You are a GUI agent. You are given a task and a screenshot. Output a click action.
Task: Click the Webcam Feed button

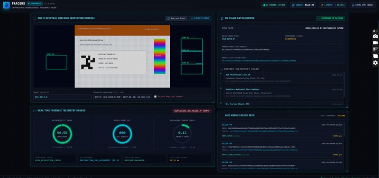176,18
